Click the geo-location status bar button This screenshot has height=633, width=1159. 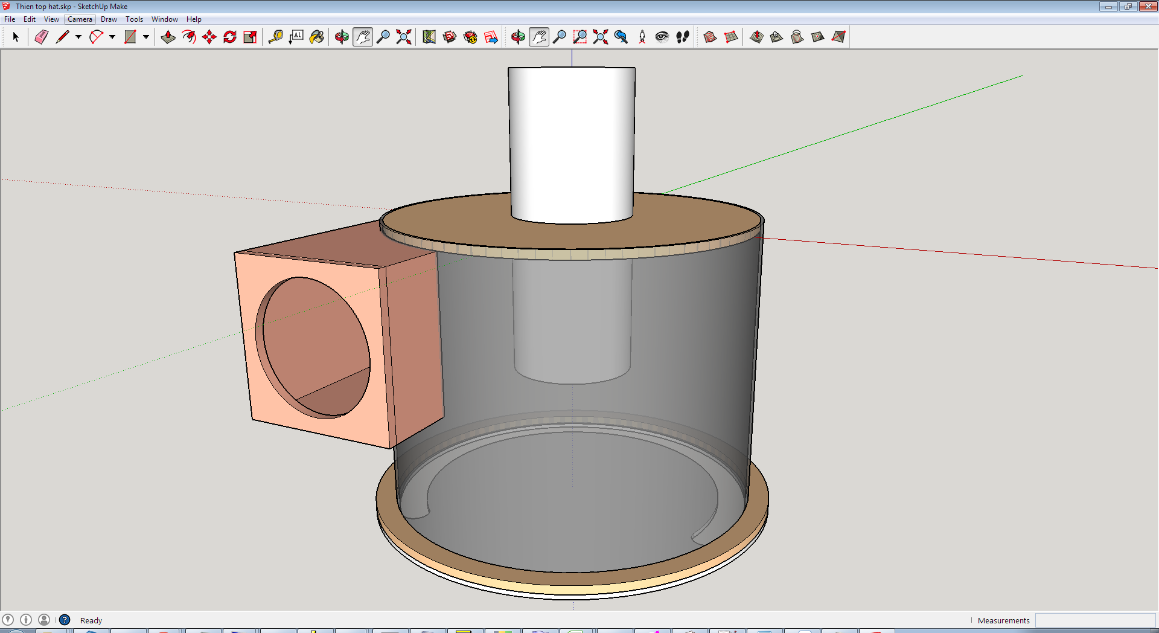[x=8, y=620]
